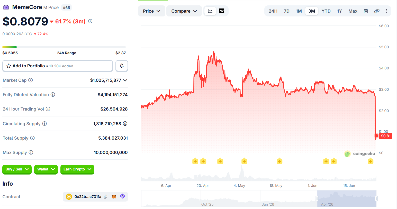The height and width of the screenshot is (209, 397).
Task: Open the 24 Hour Trading Vol info icon
Action: point(48,109)
